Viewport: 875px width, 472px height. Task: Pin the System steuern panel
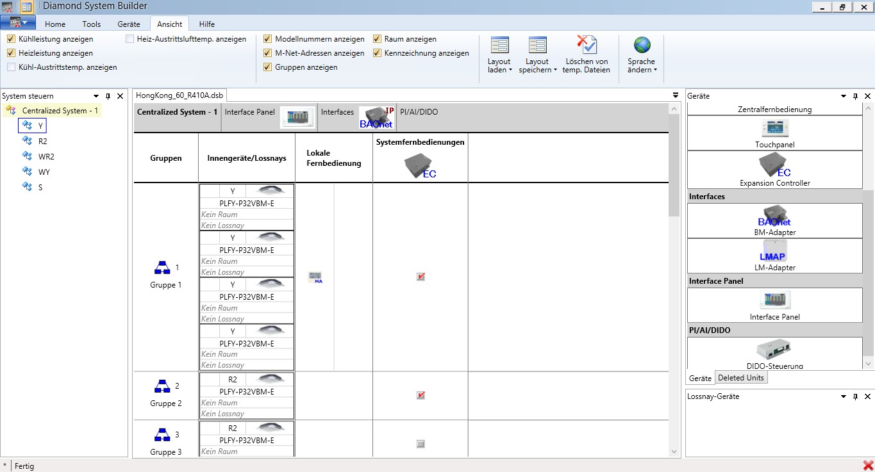pos(108,96)
